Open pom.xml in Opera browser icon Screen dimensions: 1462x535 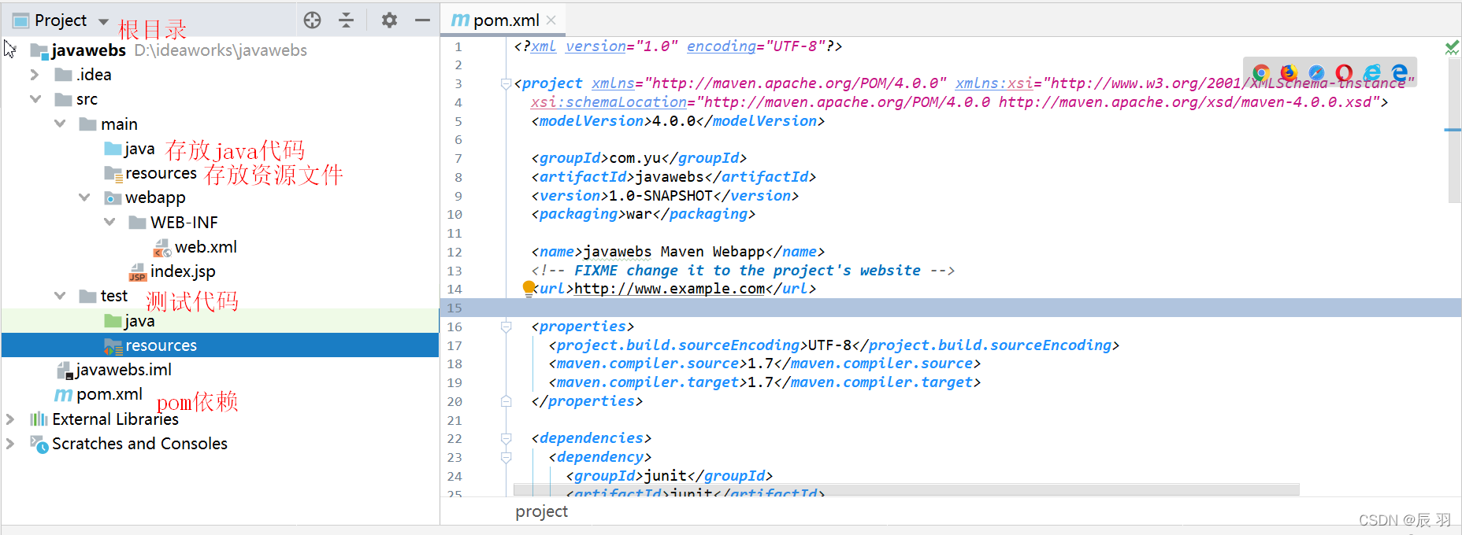click(1344, 73)
